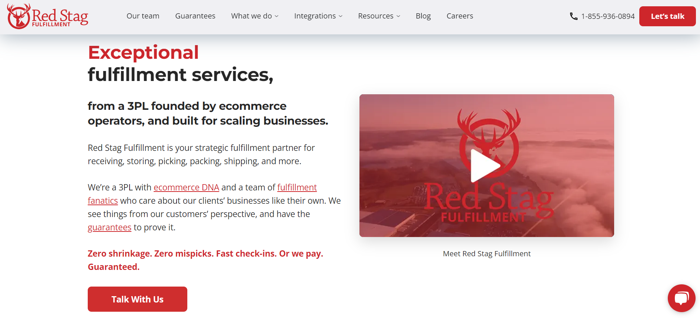Screen dimensions: 700x318
Task: Play the Meet Red Stag video
Action: pos(486,165)
